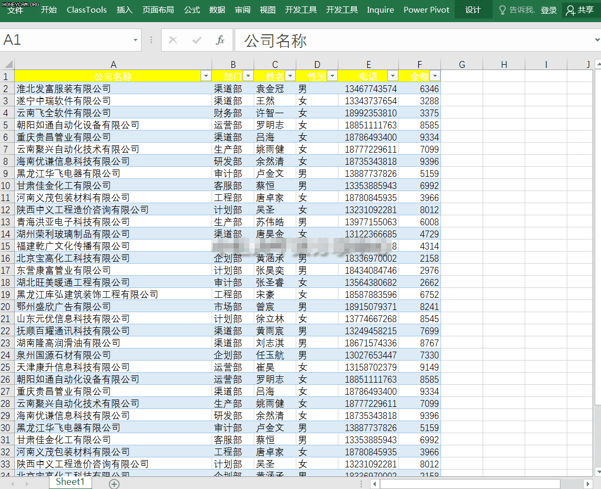Click 登录 to sign in
The width and height of the screenshot is (601, 489).
pyautogui.click(x=548, y=9)
